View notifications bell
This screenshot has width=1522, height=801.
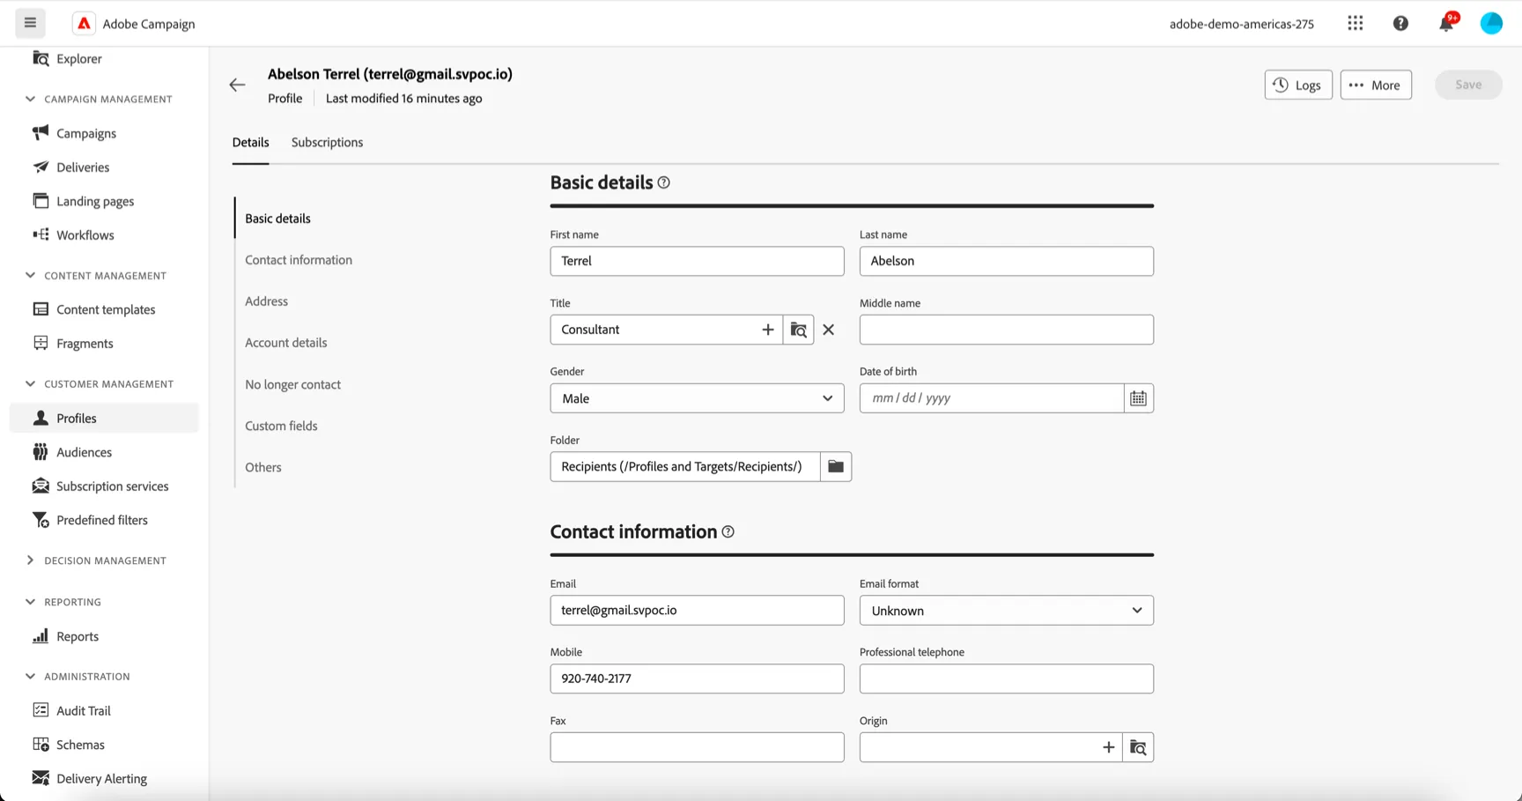pyautogui.click(x=1446, y=24)
